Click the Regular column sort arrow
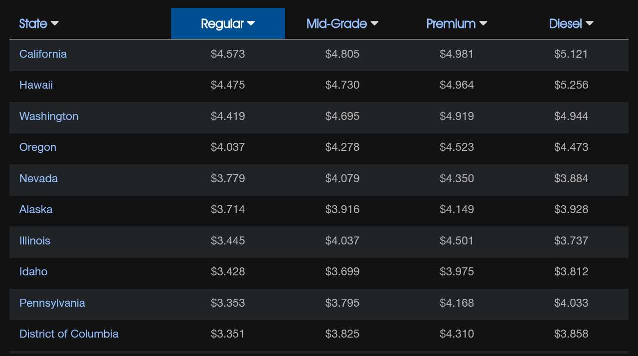 tap(251, 23)
